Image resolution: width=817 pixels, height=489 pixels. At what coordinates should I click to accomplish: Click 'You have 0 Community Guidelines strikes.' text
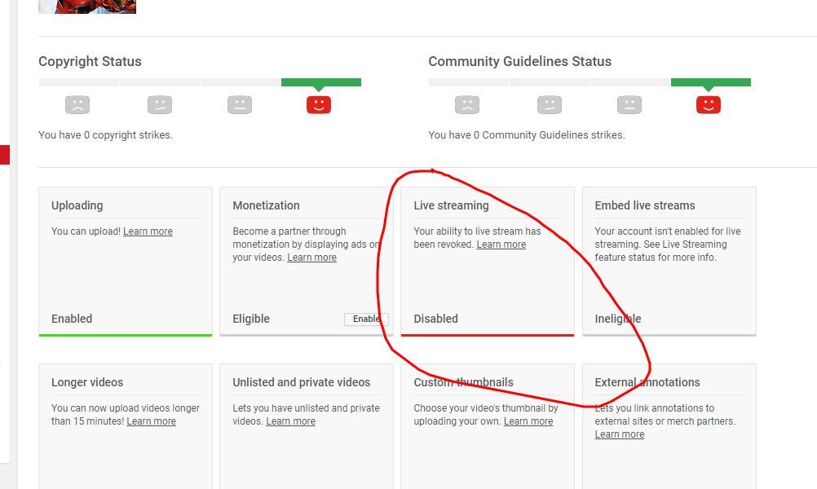pos(527,134)
